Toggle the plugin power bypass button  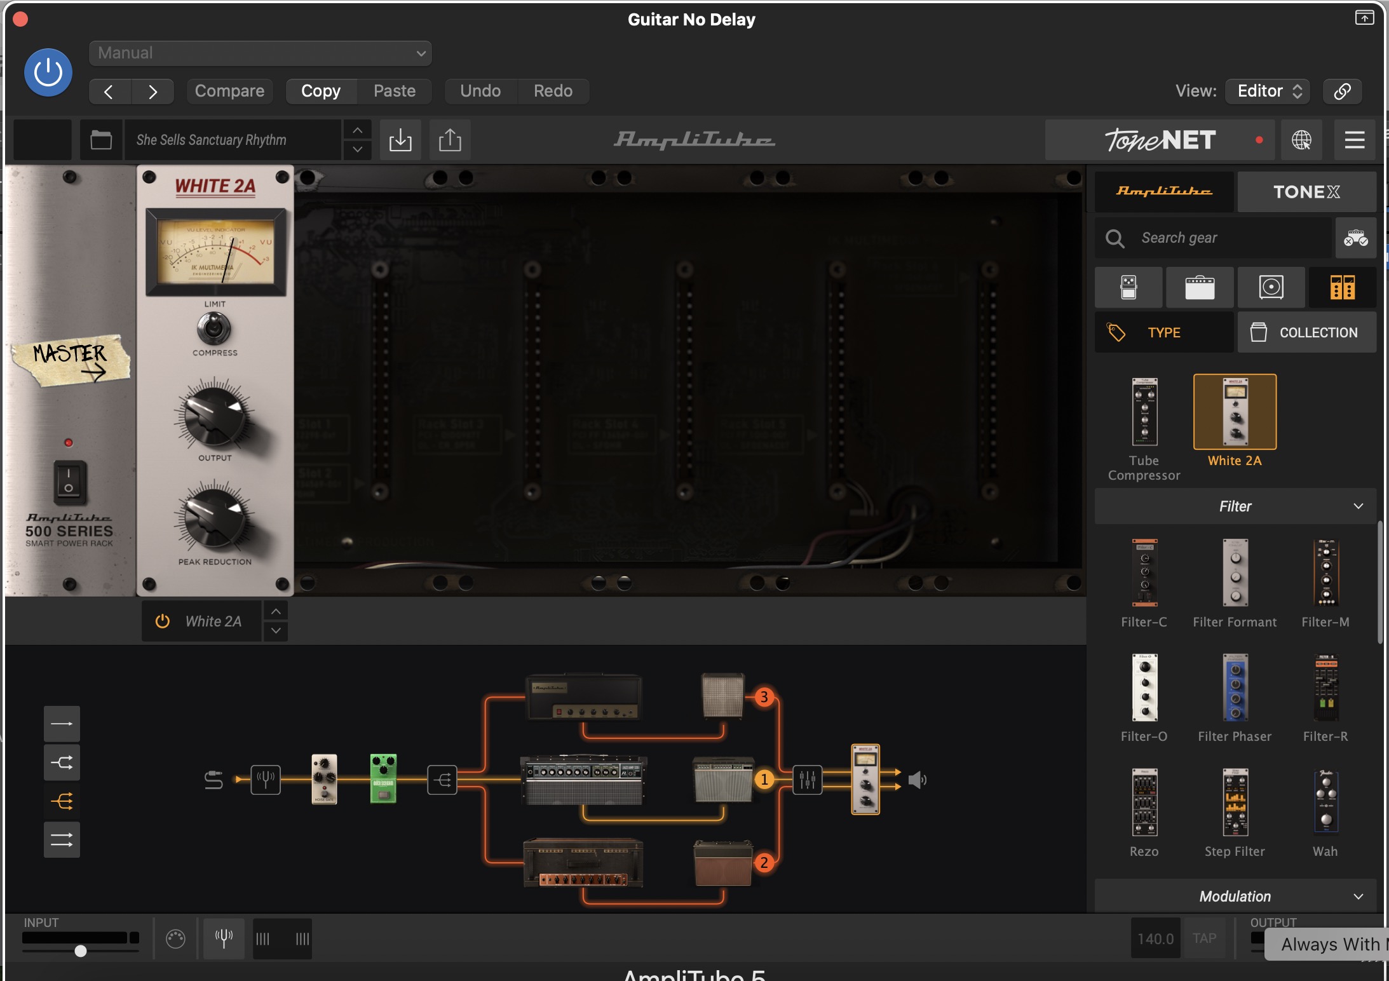48,72
